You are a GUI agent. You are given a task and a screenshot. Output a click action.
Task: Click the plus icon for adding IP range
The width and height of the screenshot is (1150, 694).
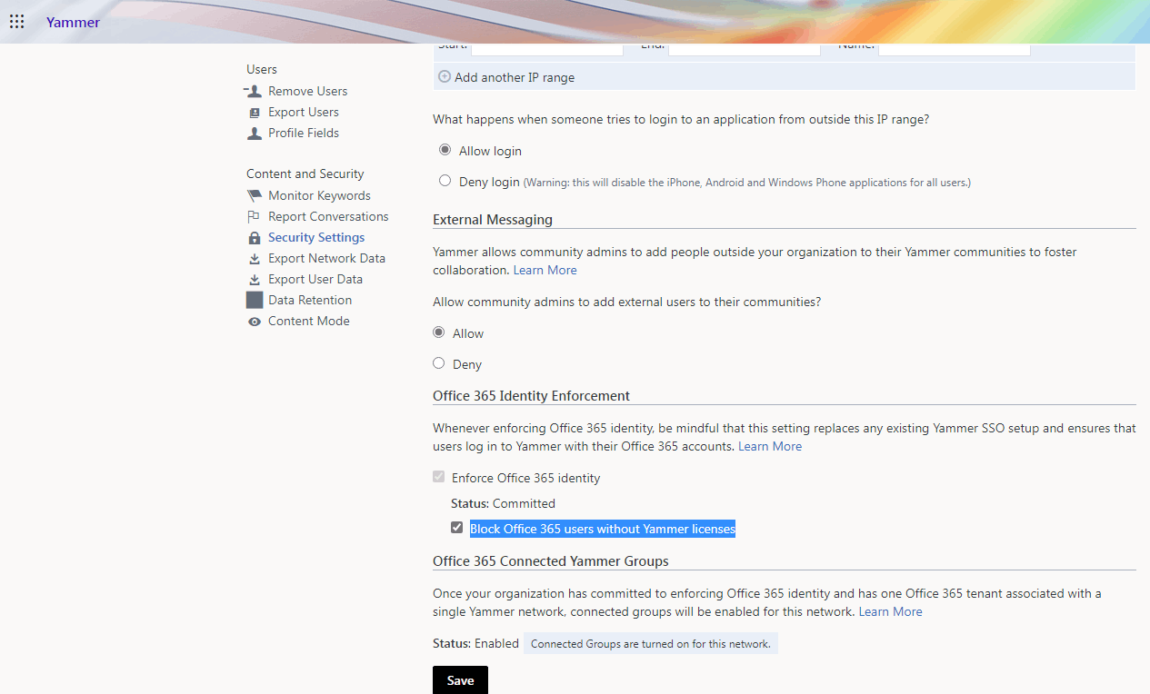click(445, 77)
